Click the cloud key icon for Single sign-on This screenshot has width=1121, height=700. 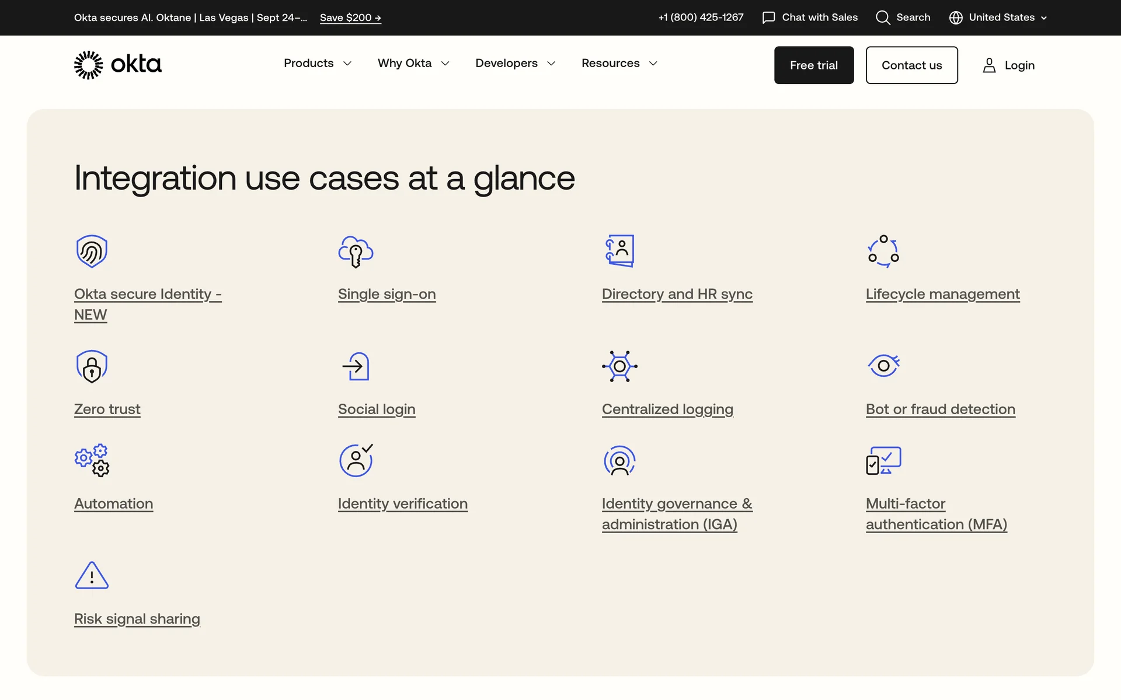pyautogui.click(x=356, y=251)
